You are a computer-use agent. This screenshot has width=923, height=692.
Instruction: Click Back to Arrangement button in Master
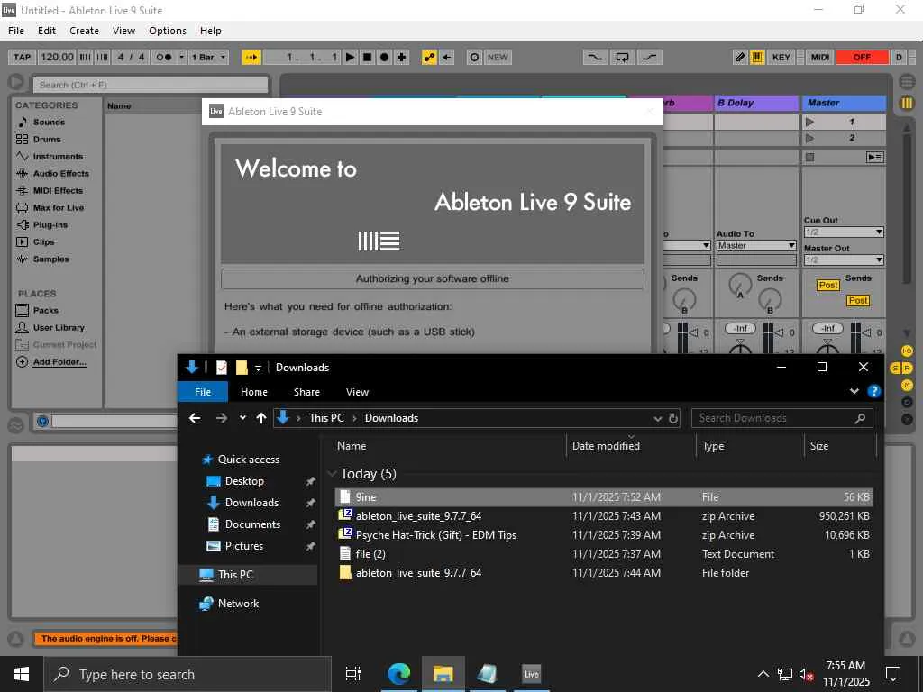click(874, 157)
